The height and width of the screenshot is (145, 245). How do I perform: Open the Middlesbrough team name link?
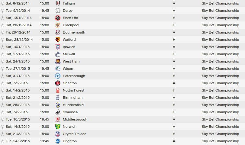coord(75,119)
